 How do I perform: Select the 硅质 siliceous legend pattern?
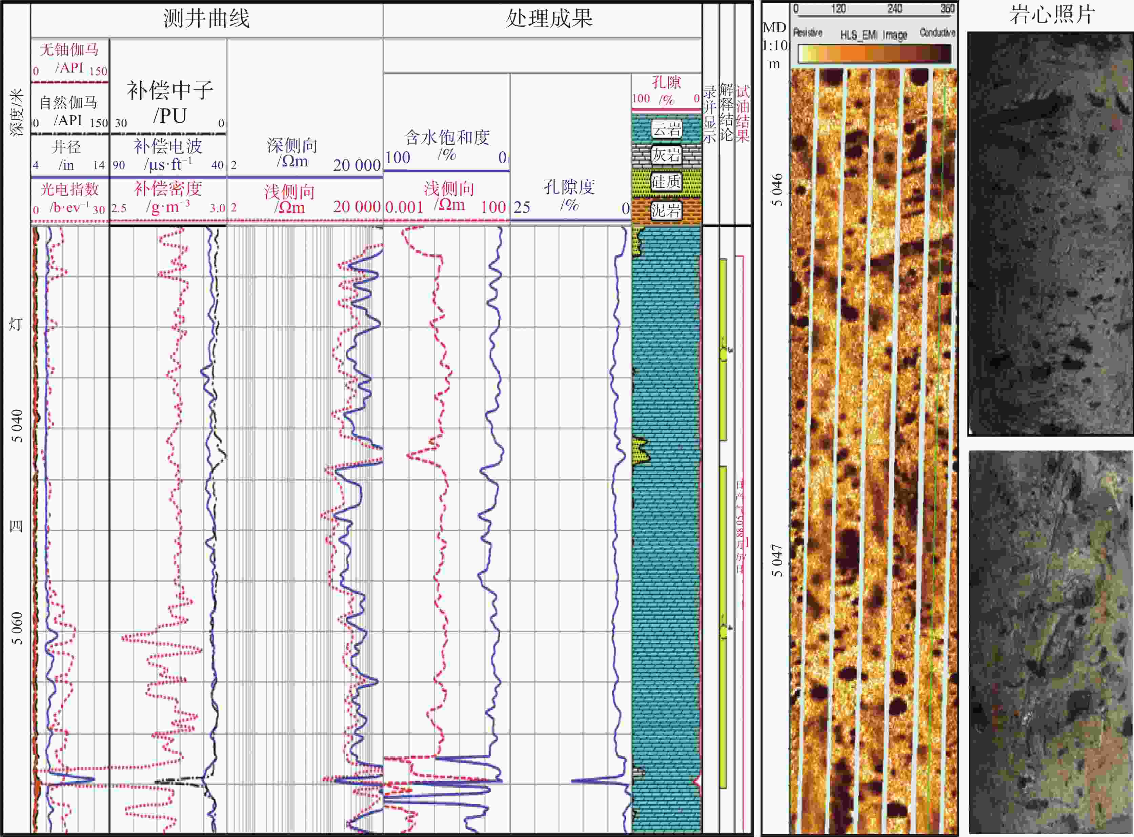point(666,182)
